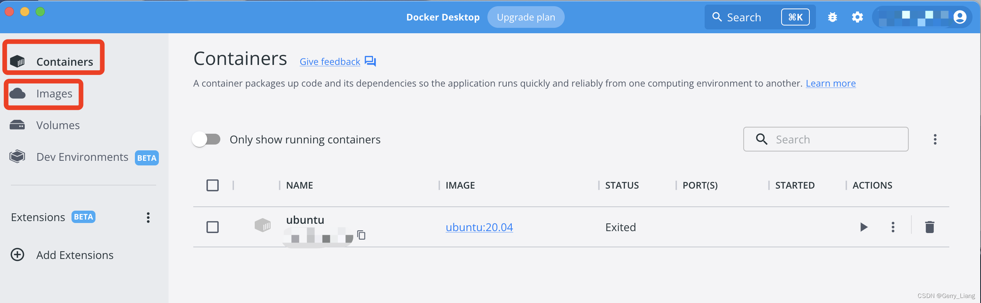
Task: Toggle Only show running containers
Action: [206, 139]
